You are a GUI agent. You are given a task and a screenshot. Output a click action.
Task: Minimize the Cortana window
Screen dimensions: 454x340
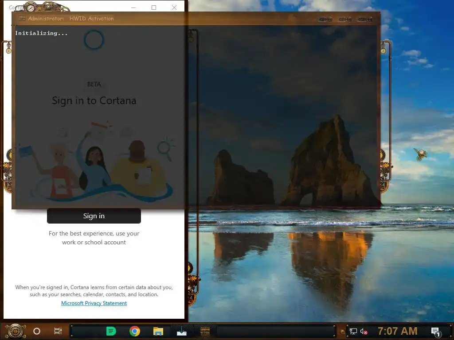pyautogui.click(x=133, y=8)
